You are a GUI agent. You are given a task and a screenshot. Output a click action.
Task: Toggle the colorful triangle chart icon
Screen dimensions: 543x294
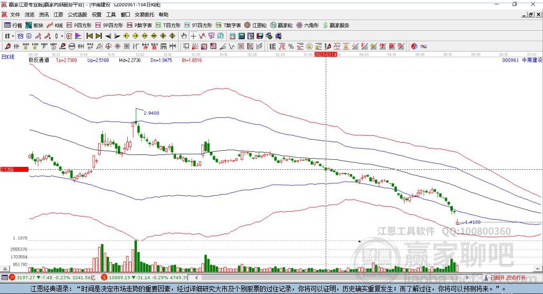click(x=78, y=36)
